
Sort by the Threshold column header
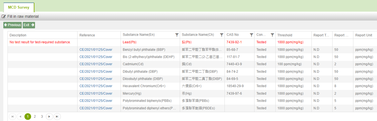285,35
